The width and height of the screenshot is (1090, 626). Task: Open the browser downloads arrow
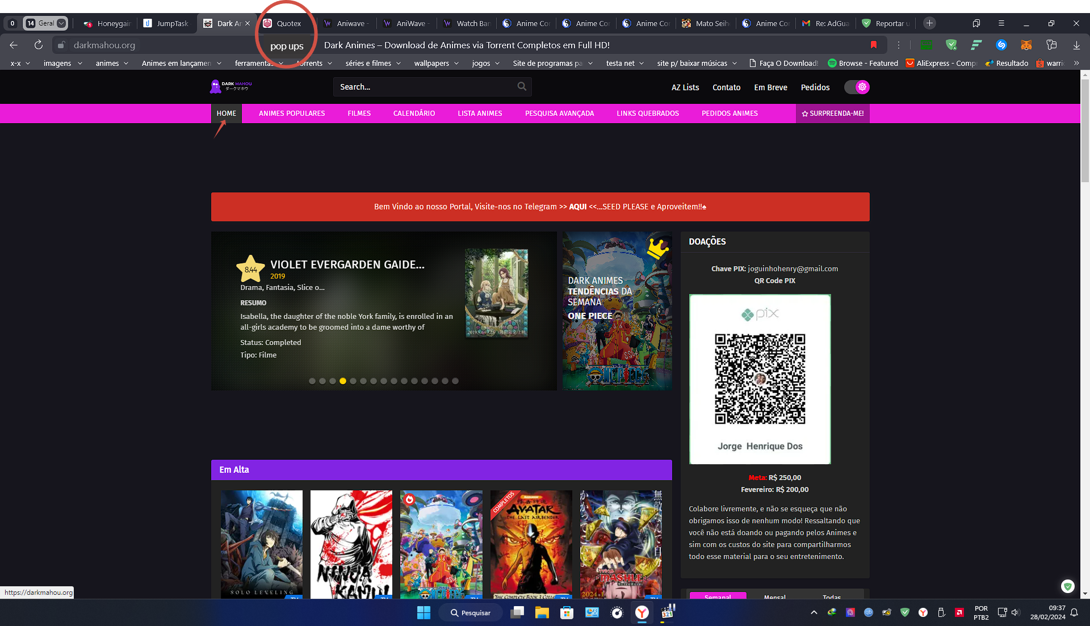[1076, 45]
